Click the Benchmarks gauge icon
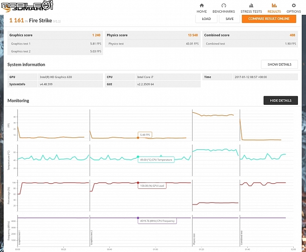This screenshot has width=306, height=252. pyautogui.click(x=224, y=5)
